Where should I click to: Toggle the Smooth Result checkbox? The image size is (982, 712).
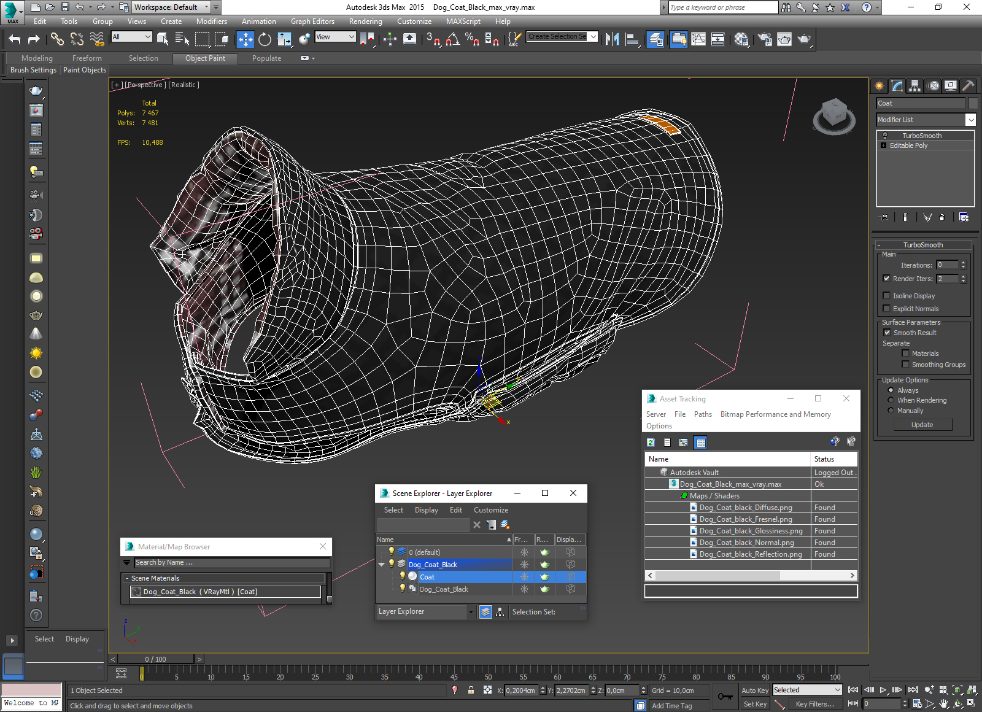tap(887, 333)
